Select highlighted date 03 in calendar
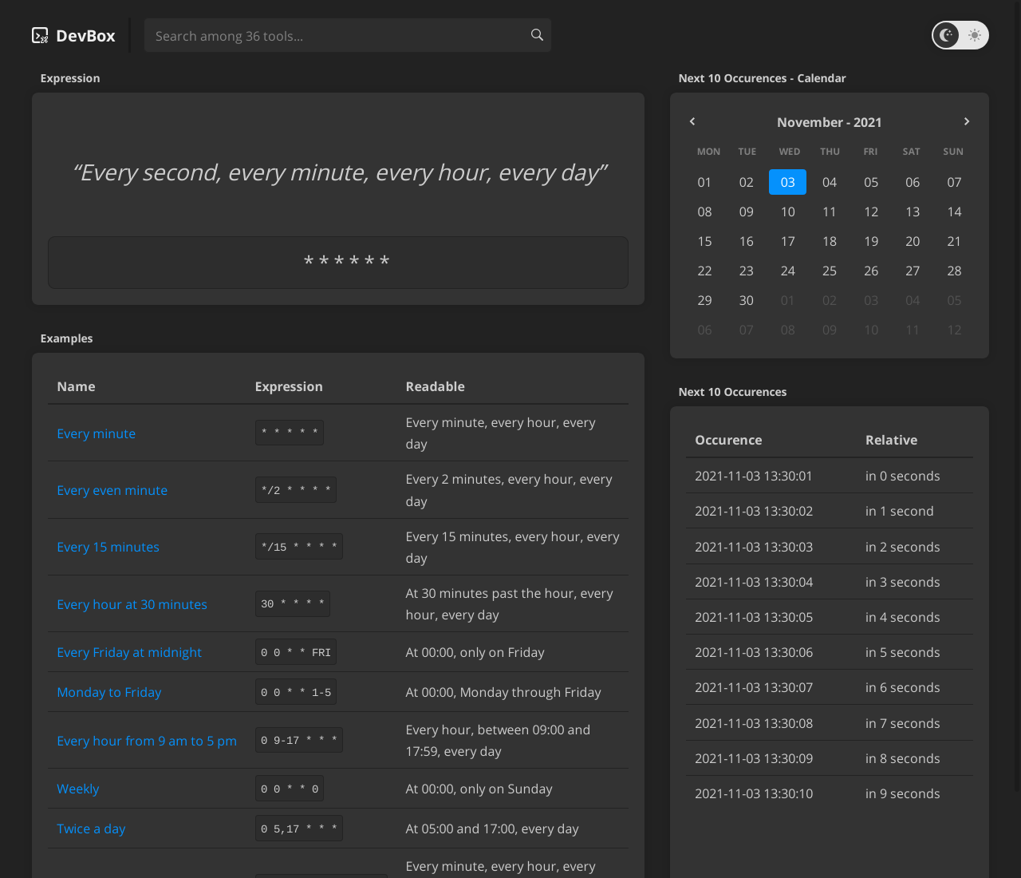 pyautogui.click(x=787, y=182)
